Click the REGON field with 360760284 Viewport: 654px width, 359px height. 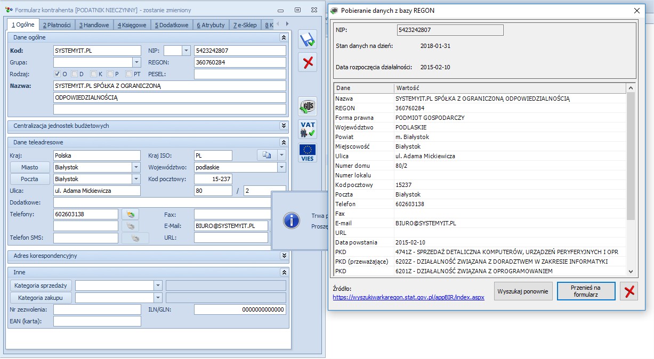click(240, 62)
